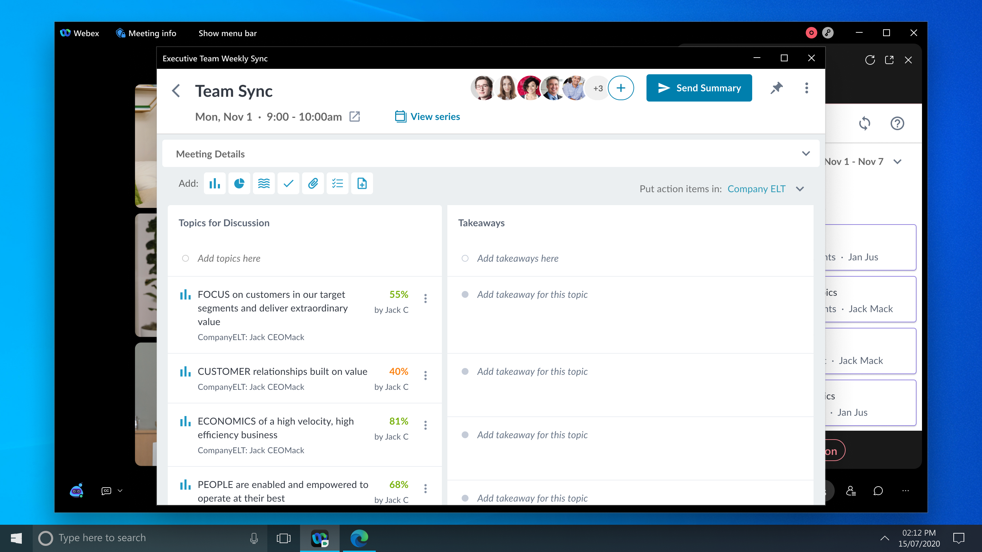Add a participant with the plus button
The width and height of the screenshot is (982, 552).
[621, 88]
